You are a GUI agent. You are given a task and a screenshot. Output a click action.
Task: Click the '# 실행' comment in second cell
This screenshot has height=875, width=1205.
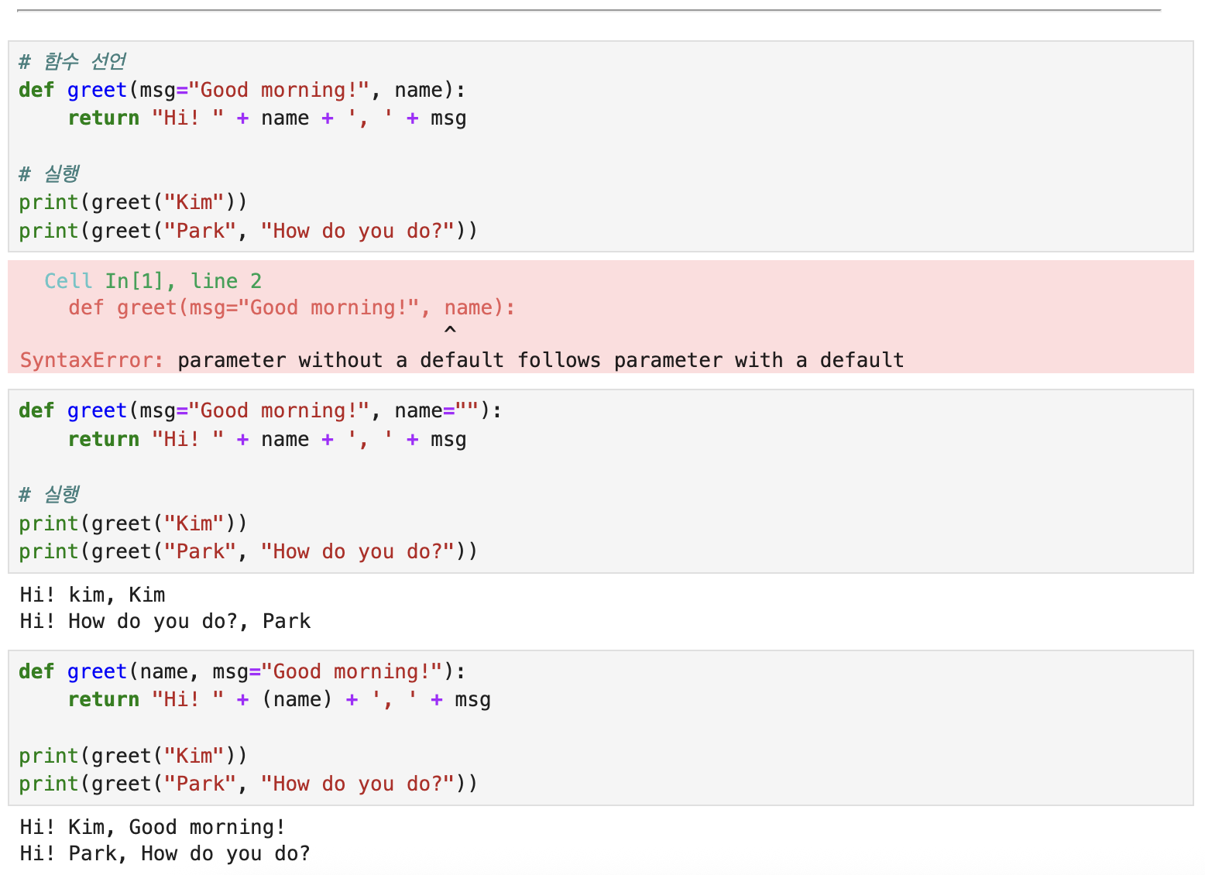(49, 494)
